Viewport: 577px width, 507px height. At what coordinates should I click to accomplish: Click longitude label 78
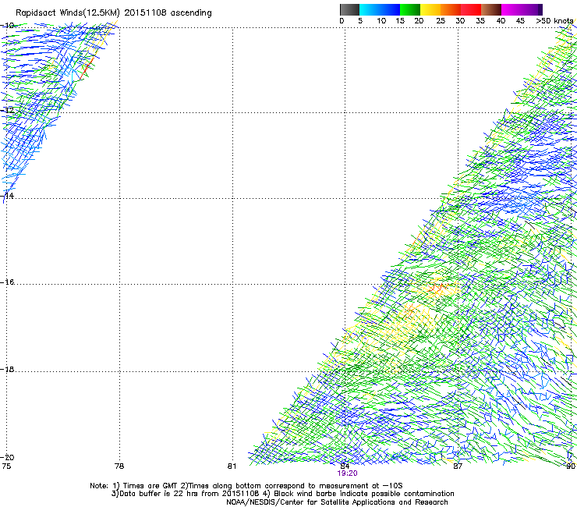coord(119,466)
